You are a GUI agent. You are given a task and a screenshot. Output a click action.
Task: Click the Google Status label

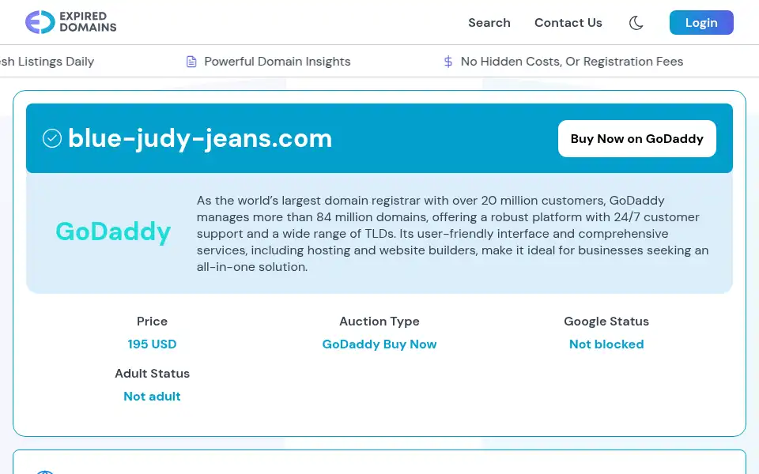(x=606, y=322)
